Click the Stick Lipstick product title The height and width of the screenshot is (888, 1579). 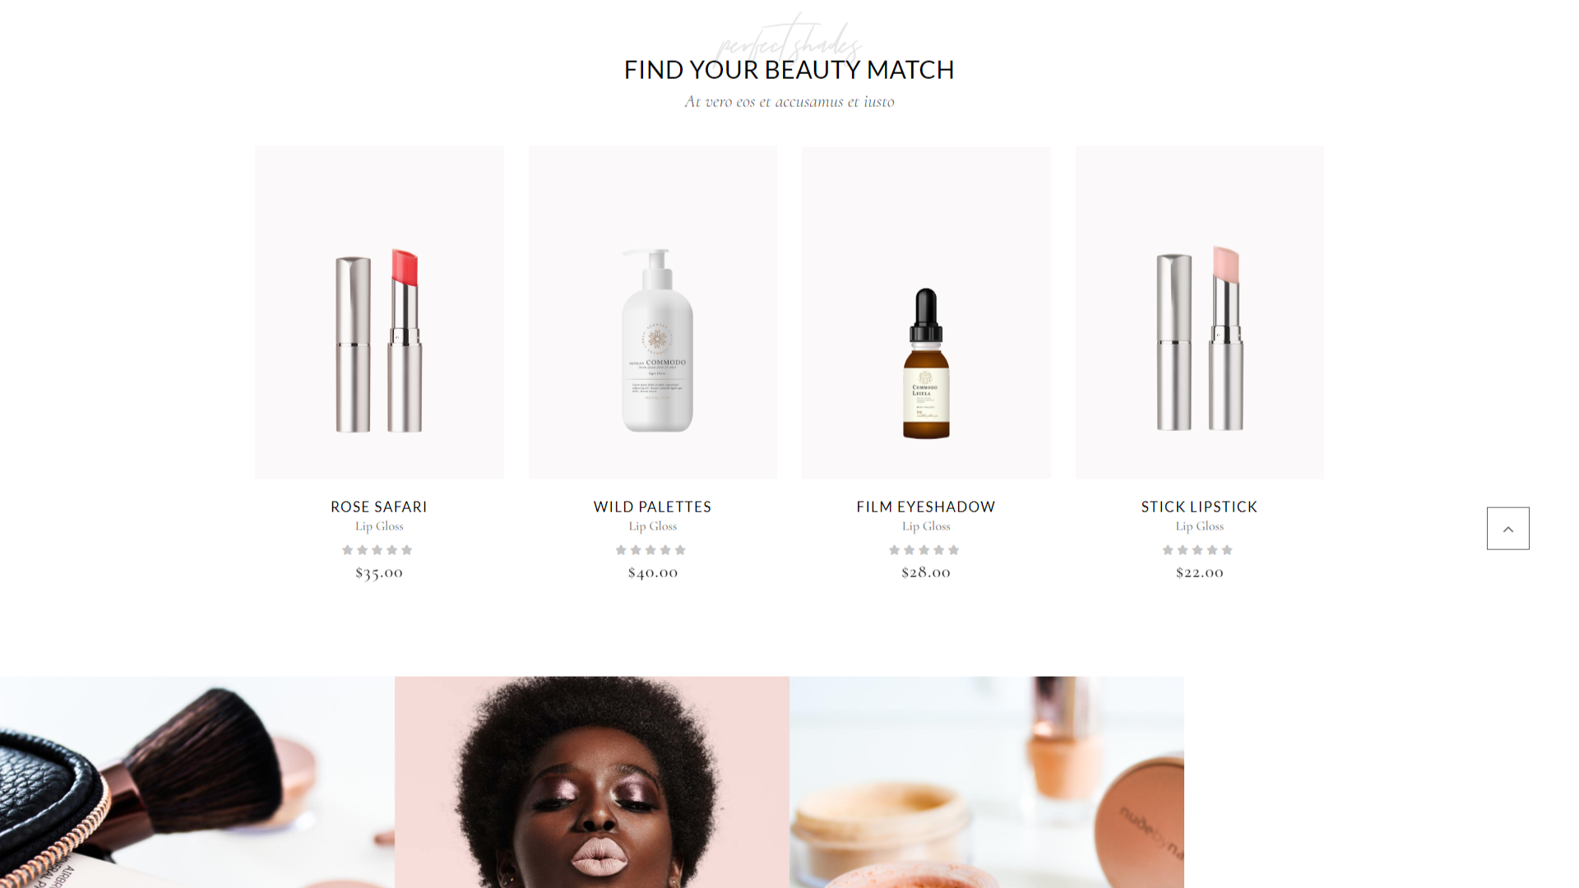1200,506
